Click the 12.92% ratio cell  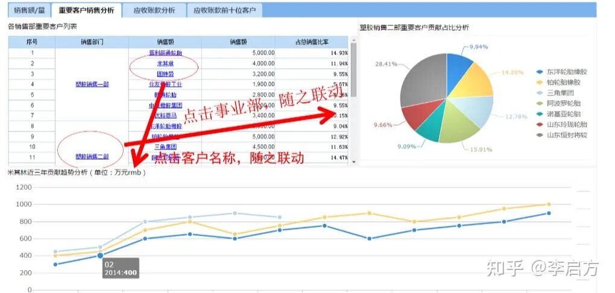[312, 136]
